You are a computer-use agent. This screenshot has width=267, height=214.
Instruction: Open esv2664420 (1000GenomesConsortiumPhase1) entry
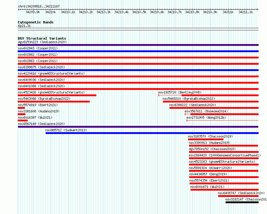[x=225, y=155]
